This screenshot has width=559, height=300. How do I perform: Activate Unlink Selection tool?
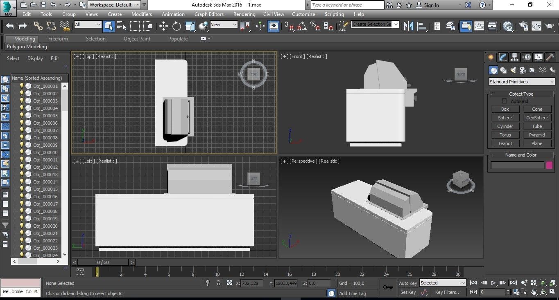pyautogui.click(x=51, y=26)
